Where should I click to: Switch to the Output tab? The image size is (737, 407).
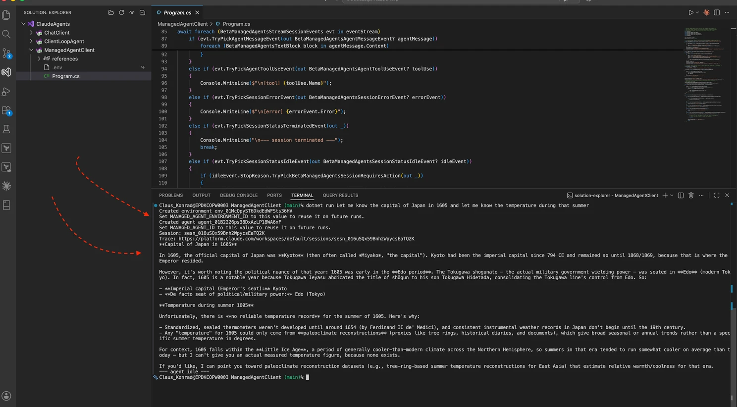[x=201, y=195]
